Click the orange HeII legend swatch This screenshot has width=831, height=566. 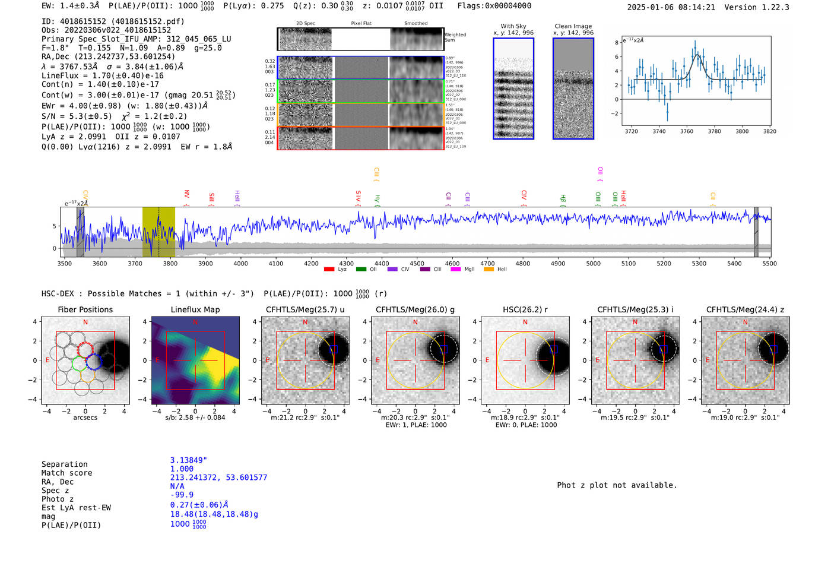(489, 269)
